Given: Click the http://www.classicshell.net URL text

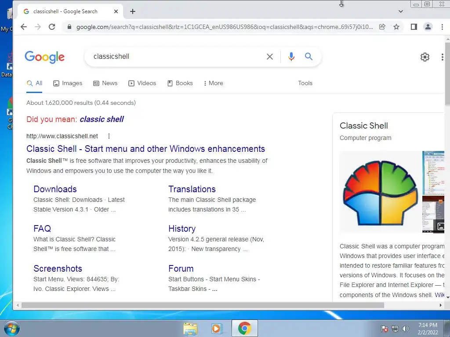Looking at the screenshot, I should (x=62, y=136).
